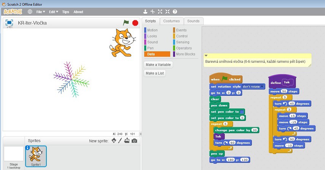The width and height of the screenshot is (325, 170).
Task: Select the Shrink sprite tool
Action: coord(167,11)
